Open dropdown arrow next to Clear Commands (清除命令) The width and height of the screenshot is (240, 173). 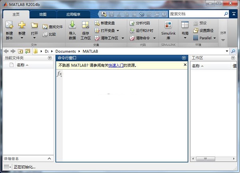pos(154,38)
